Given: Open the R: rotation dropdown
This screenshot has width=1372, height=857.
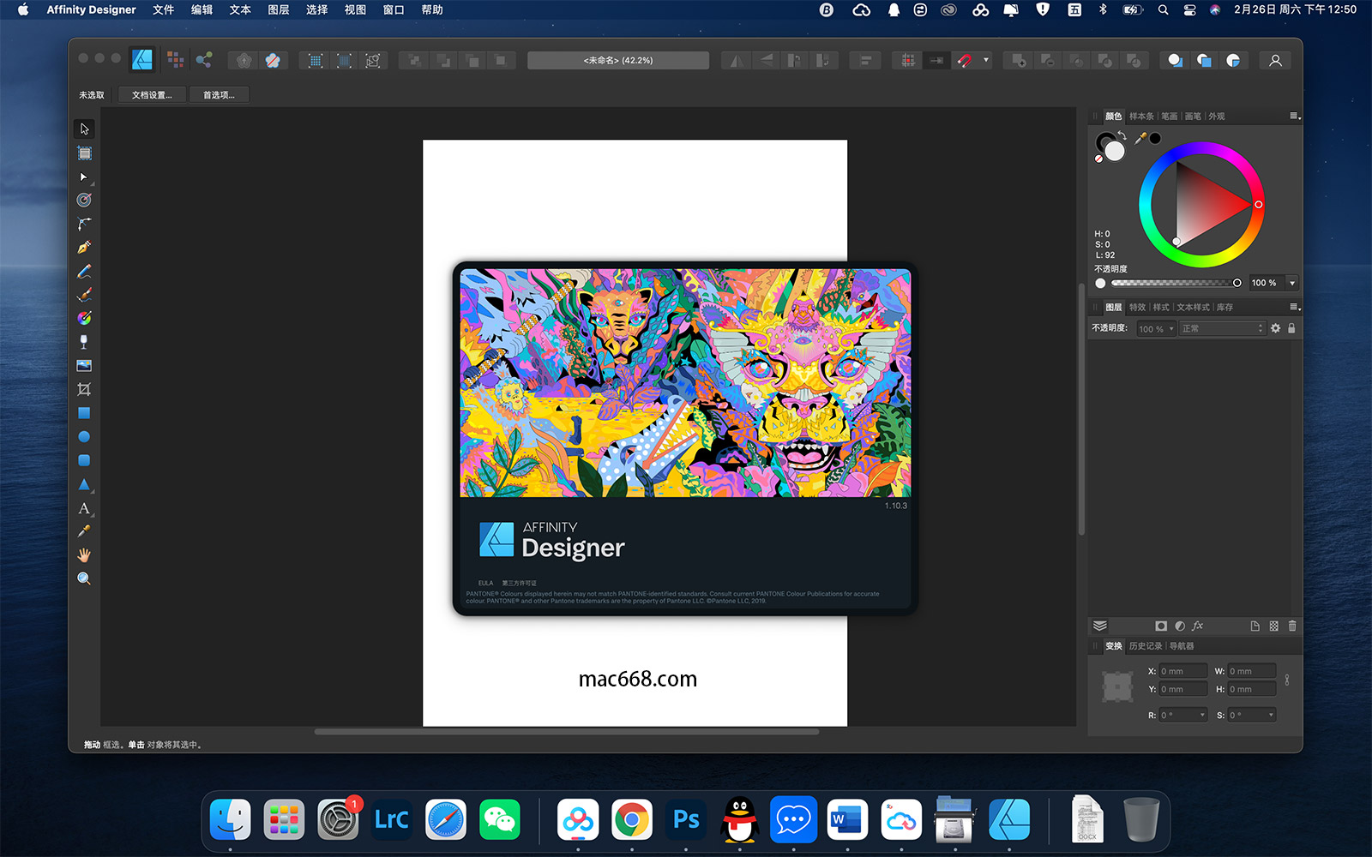Looking at the screenshot, I should point(1202,715).
